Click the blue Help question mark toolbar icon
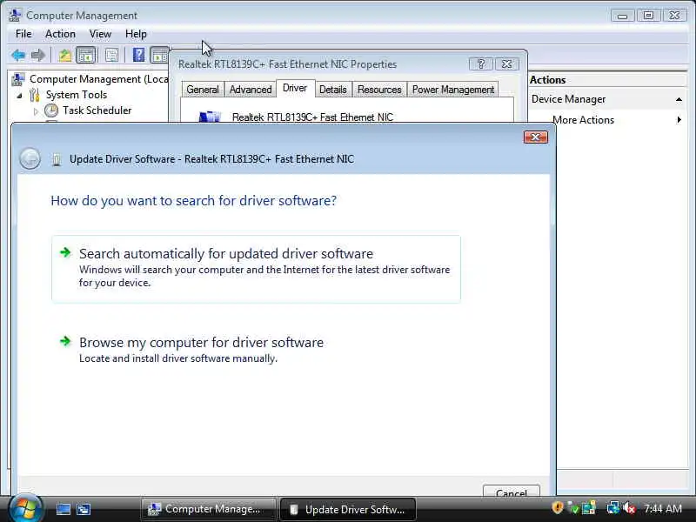Screen dimensions: 696x522 point(138,55)
